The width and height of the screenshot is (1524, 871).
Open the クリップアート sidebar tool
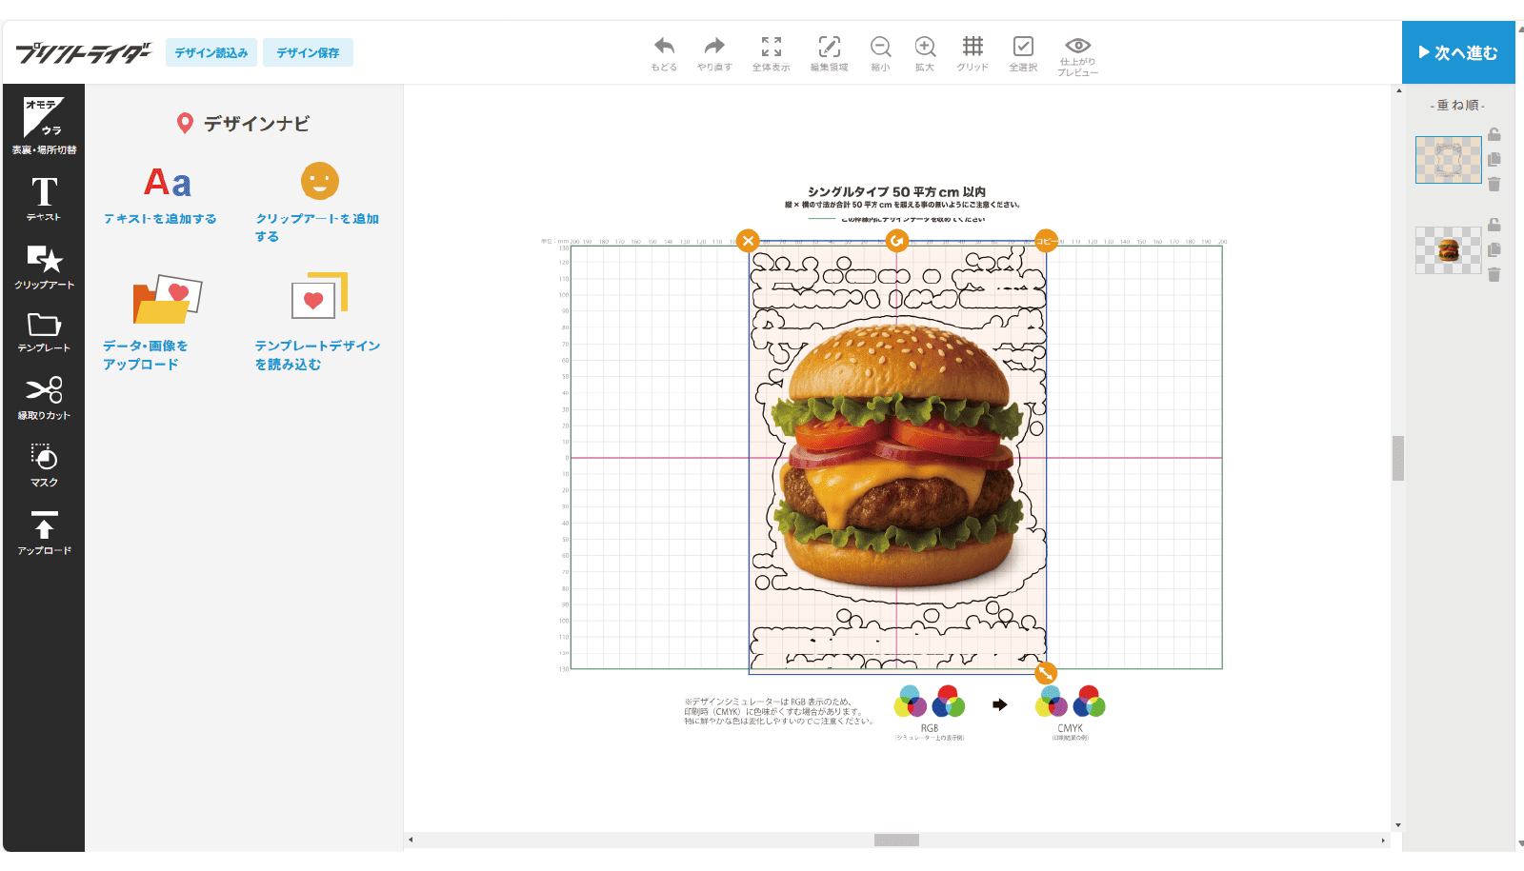(44, 266)
